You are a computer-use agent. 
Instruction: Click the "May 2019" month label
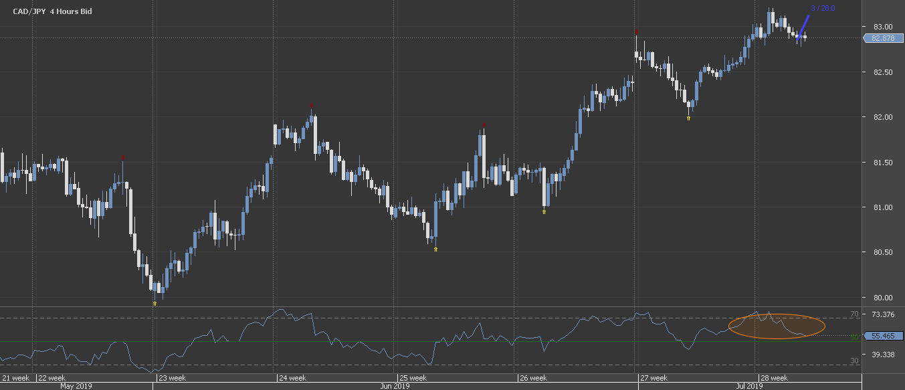pyautogui.click(x=76, y=386)
